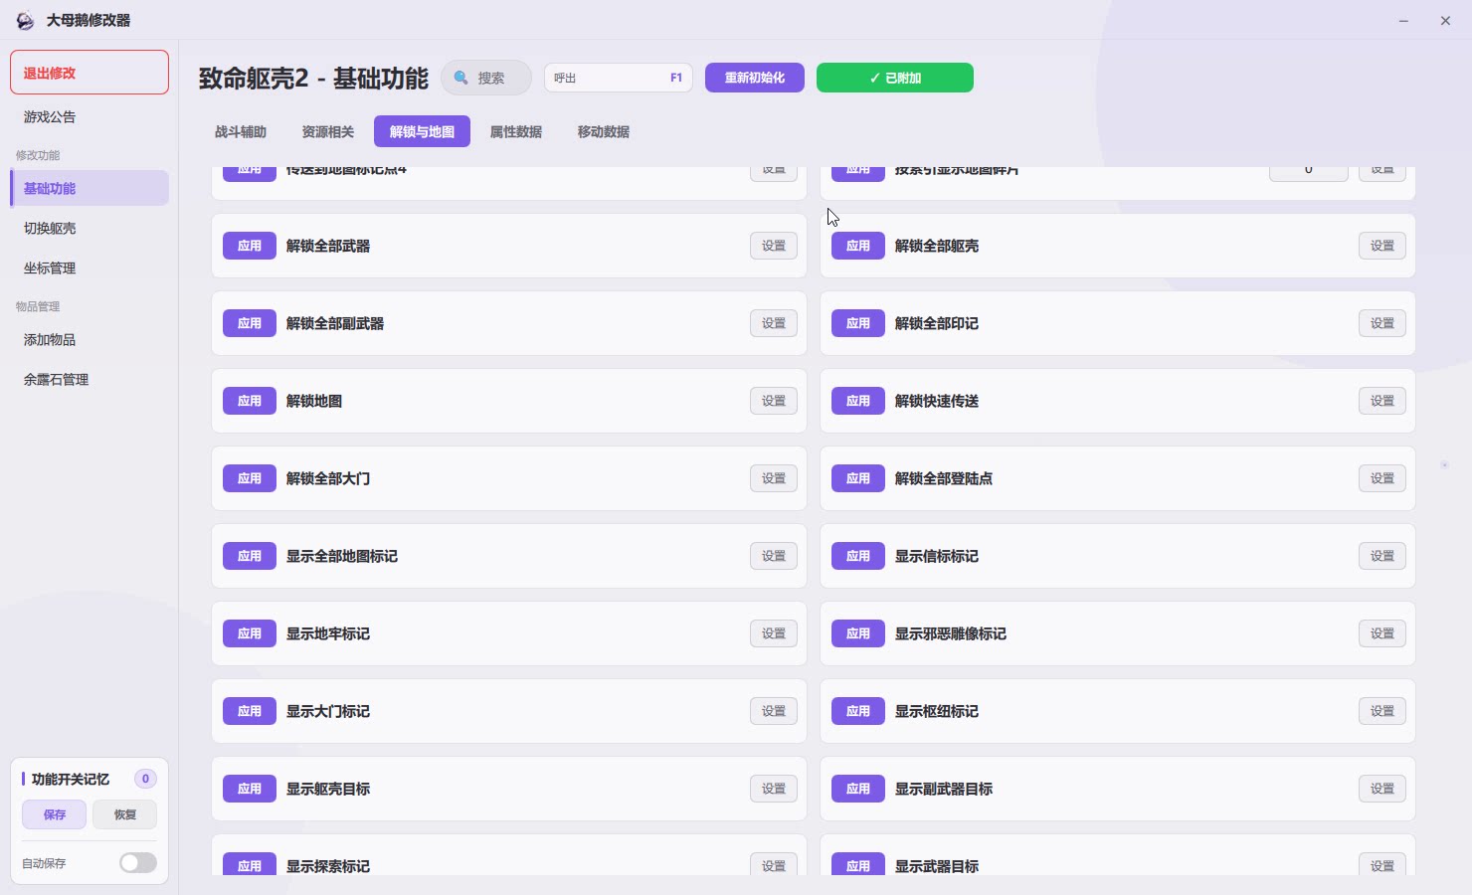Screen dimensions: 1472x895
Task: Click the green 已附加 button
Action: pyautogui.click(x=895, y=78)
